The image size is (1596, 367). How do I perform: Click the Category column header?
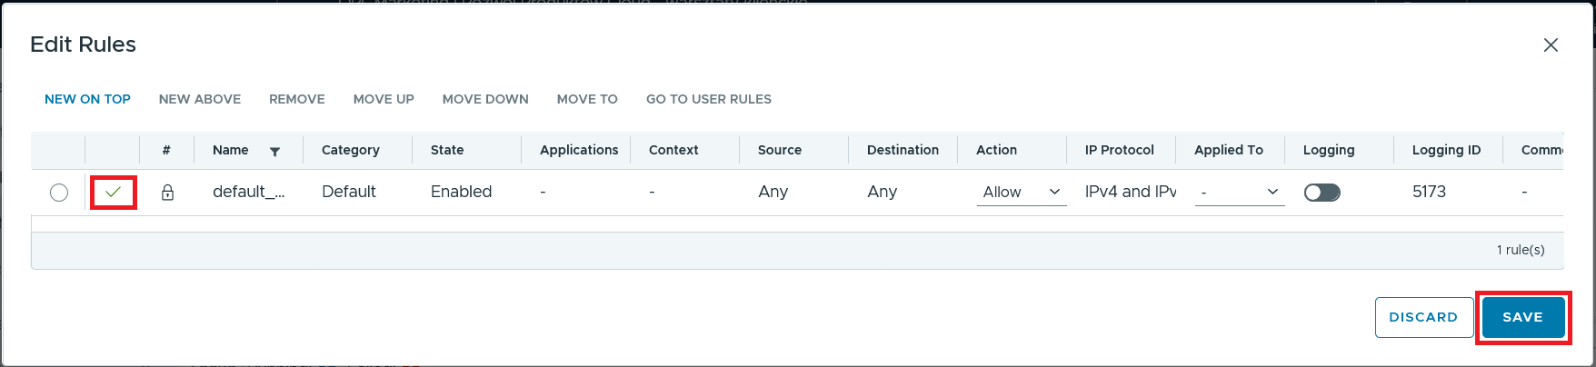(351, 150)
